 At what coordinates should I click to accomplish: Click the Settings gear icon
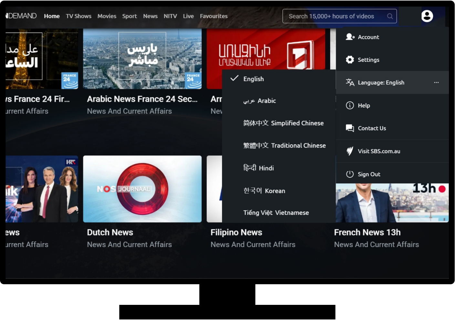point(350,60)
